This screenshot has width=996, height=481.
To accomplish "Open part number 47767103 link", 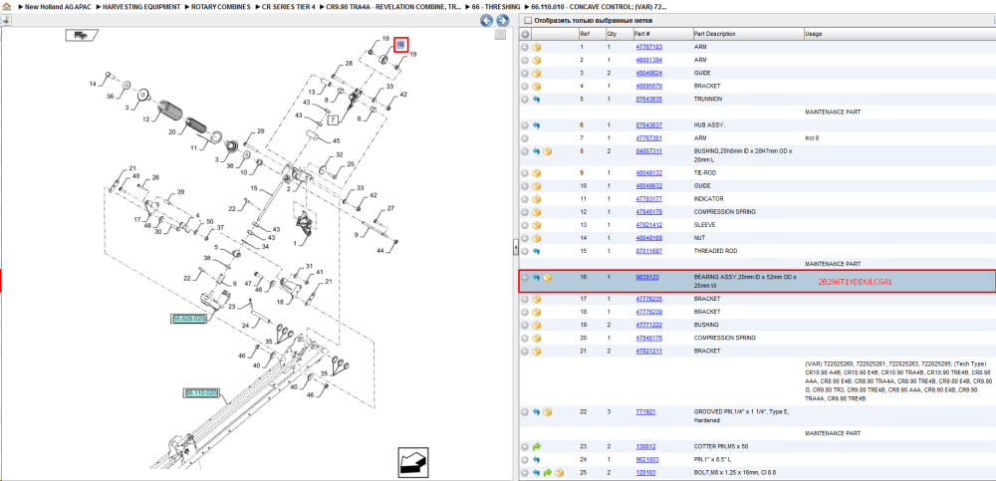I will pyautogui.click(x=648, y=47).
